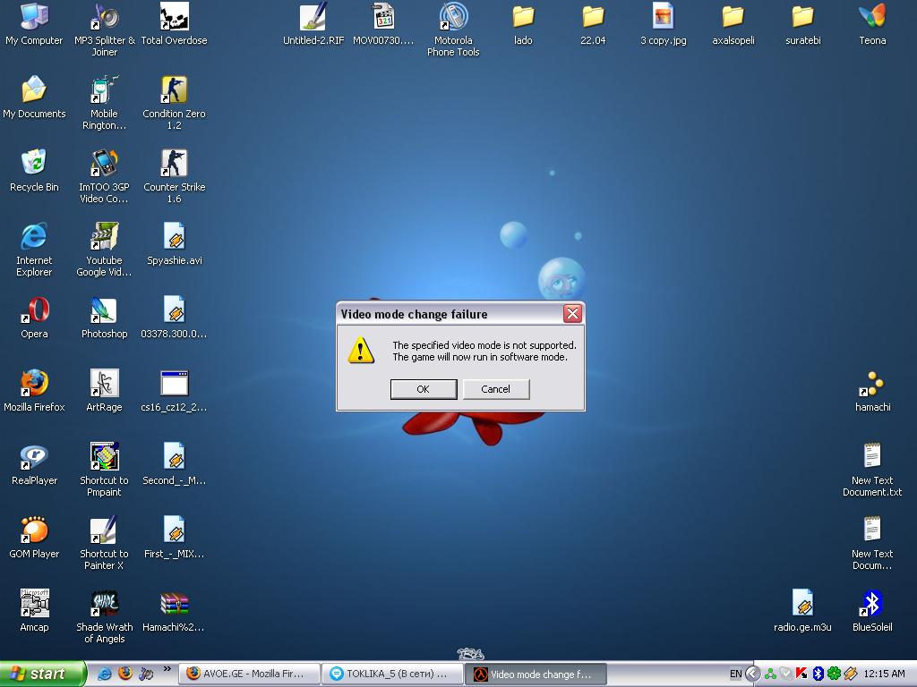Close the Video mode change failure dialog

[x=572, y=314]
